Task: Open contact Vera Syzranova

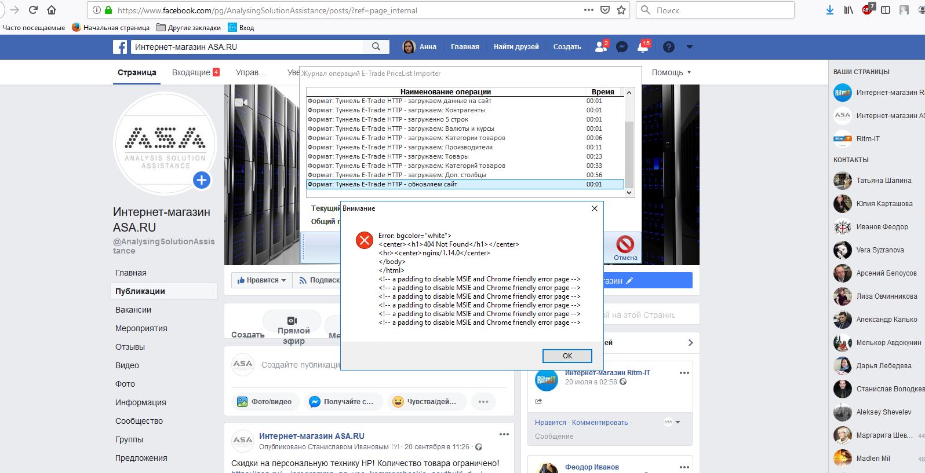Action: 869,250
